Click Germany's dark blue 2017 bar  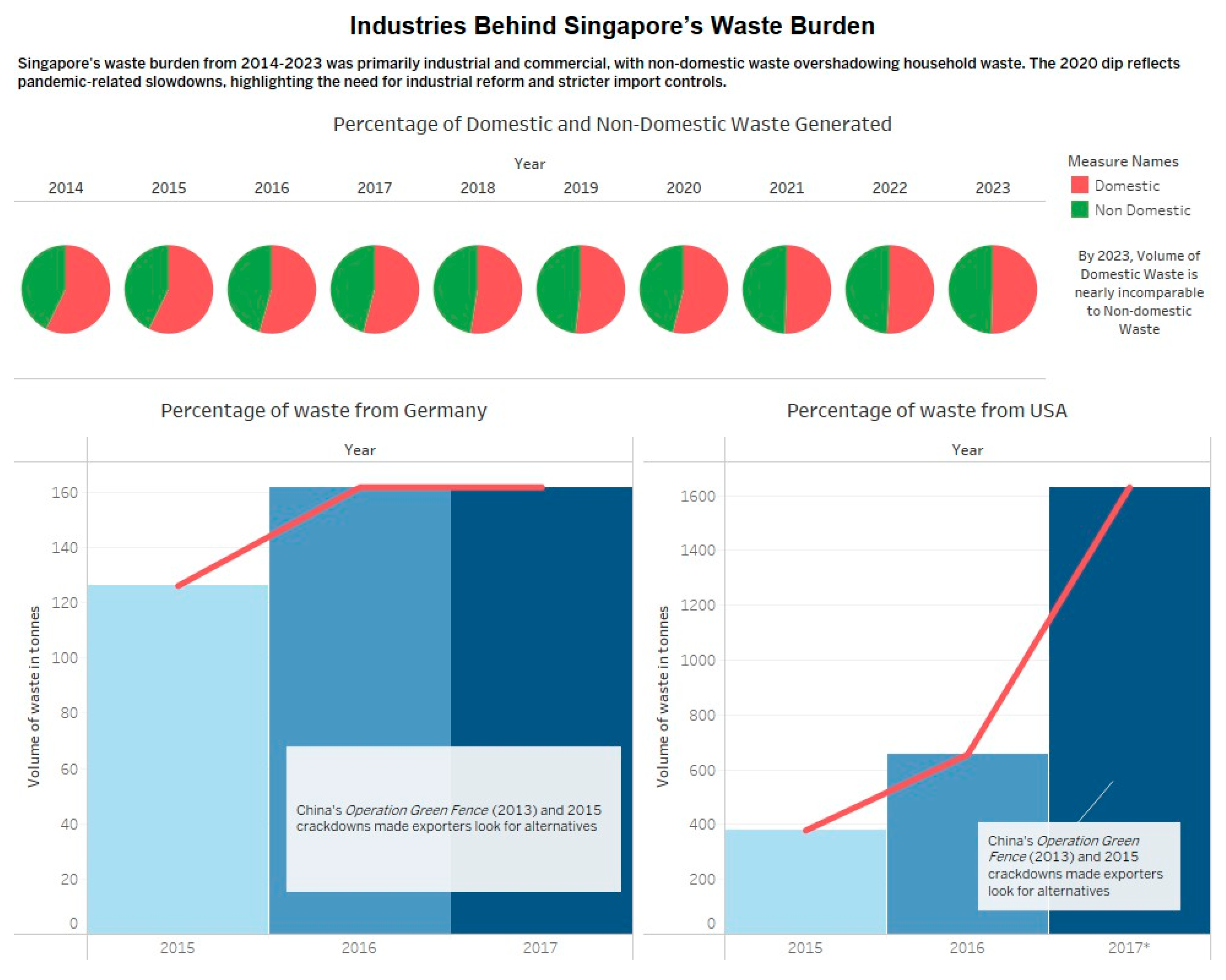[541, 625]
